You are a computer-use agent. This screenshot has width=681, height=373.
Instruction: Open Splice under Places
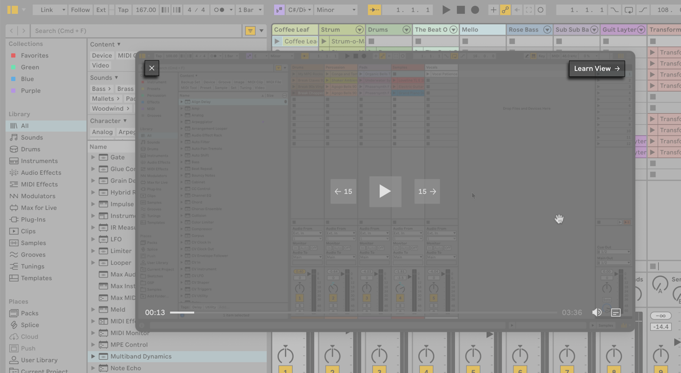click(x=30, y=325)
